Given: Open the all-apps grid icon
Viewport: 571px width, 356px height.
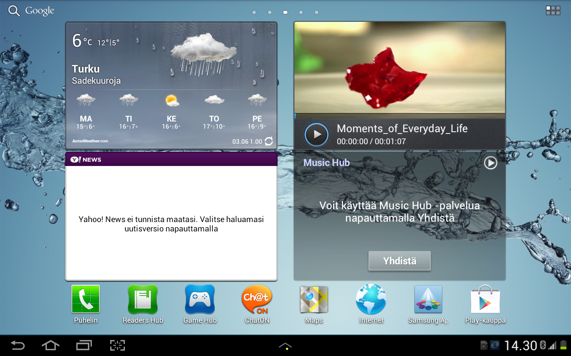Looking at the screenshot, I should [x=553, y=11].
